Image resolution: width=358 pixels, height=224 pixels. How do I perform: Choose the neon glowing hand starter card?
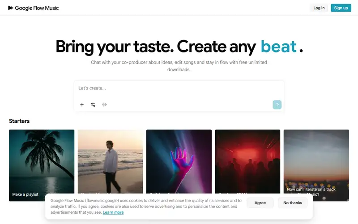[179, 162]
